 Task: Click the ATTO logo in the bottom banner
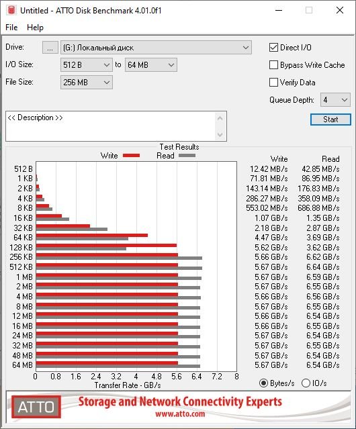[x=36, y=407]
